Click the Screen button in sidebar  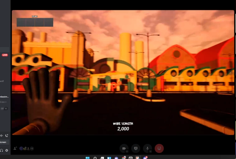click(5, 142)
